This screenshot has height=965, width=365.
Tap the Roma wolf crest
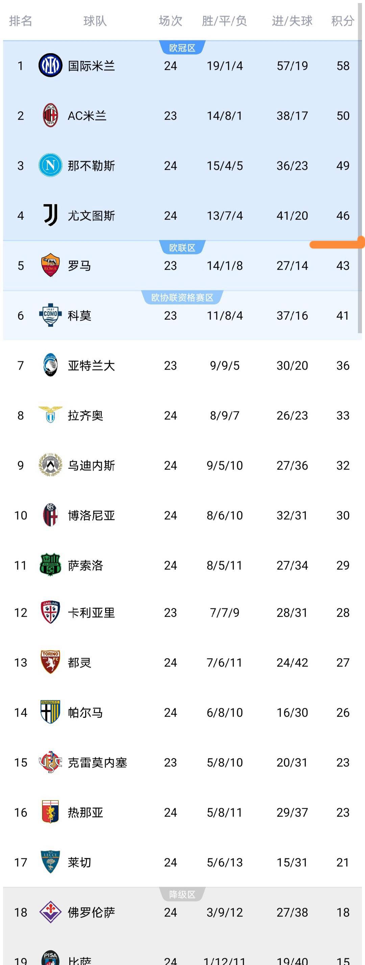tap(50, 265)
